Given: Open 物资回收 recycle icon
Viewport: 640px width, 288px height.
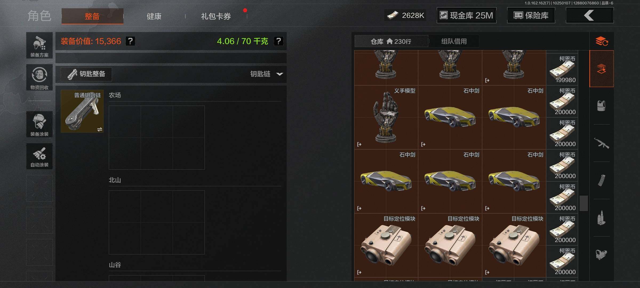Looking at the screenshot, I should point(39,77).
